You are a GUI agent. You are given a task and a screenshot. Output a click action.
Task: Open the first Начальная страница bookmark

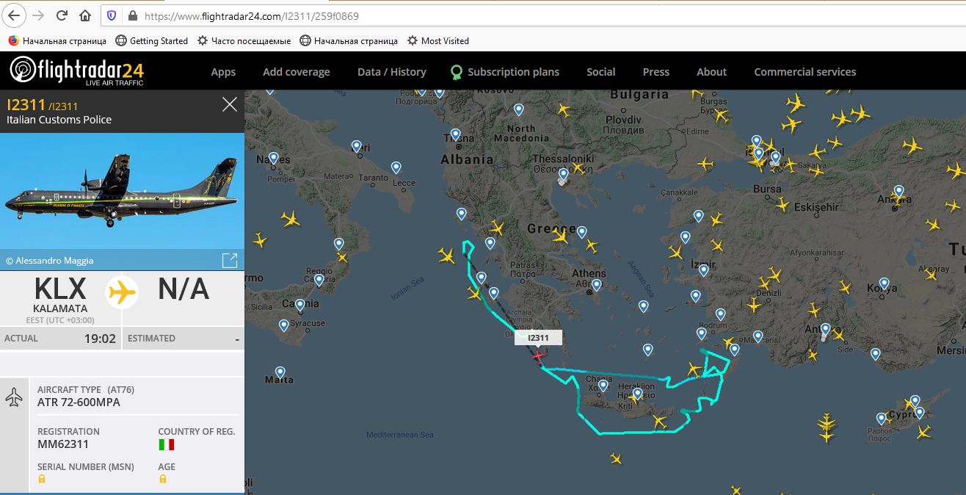pyautogui.click(x=57, y=40)
